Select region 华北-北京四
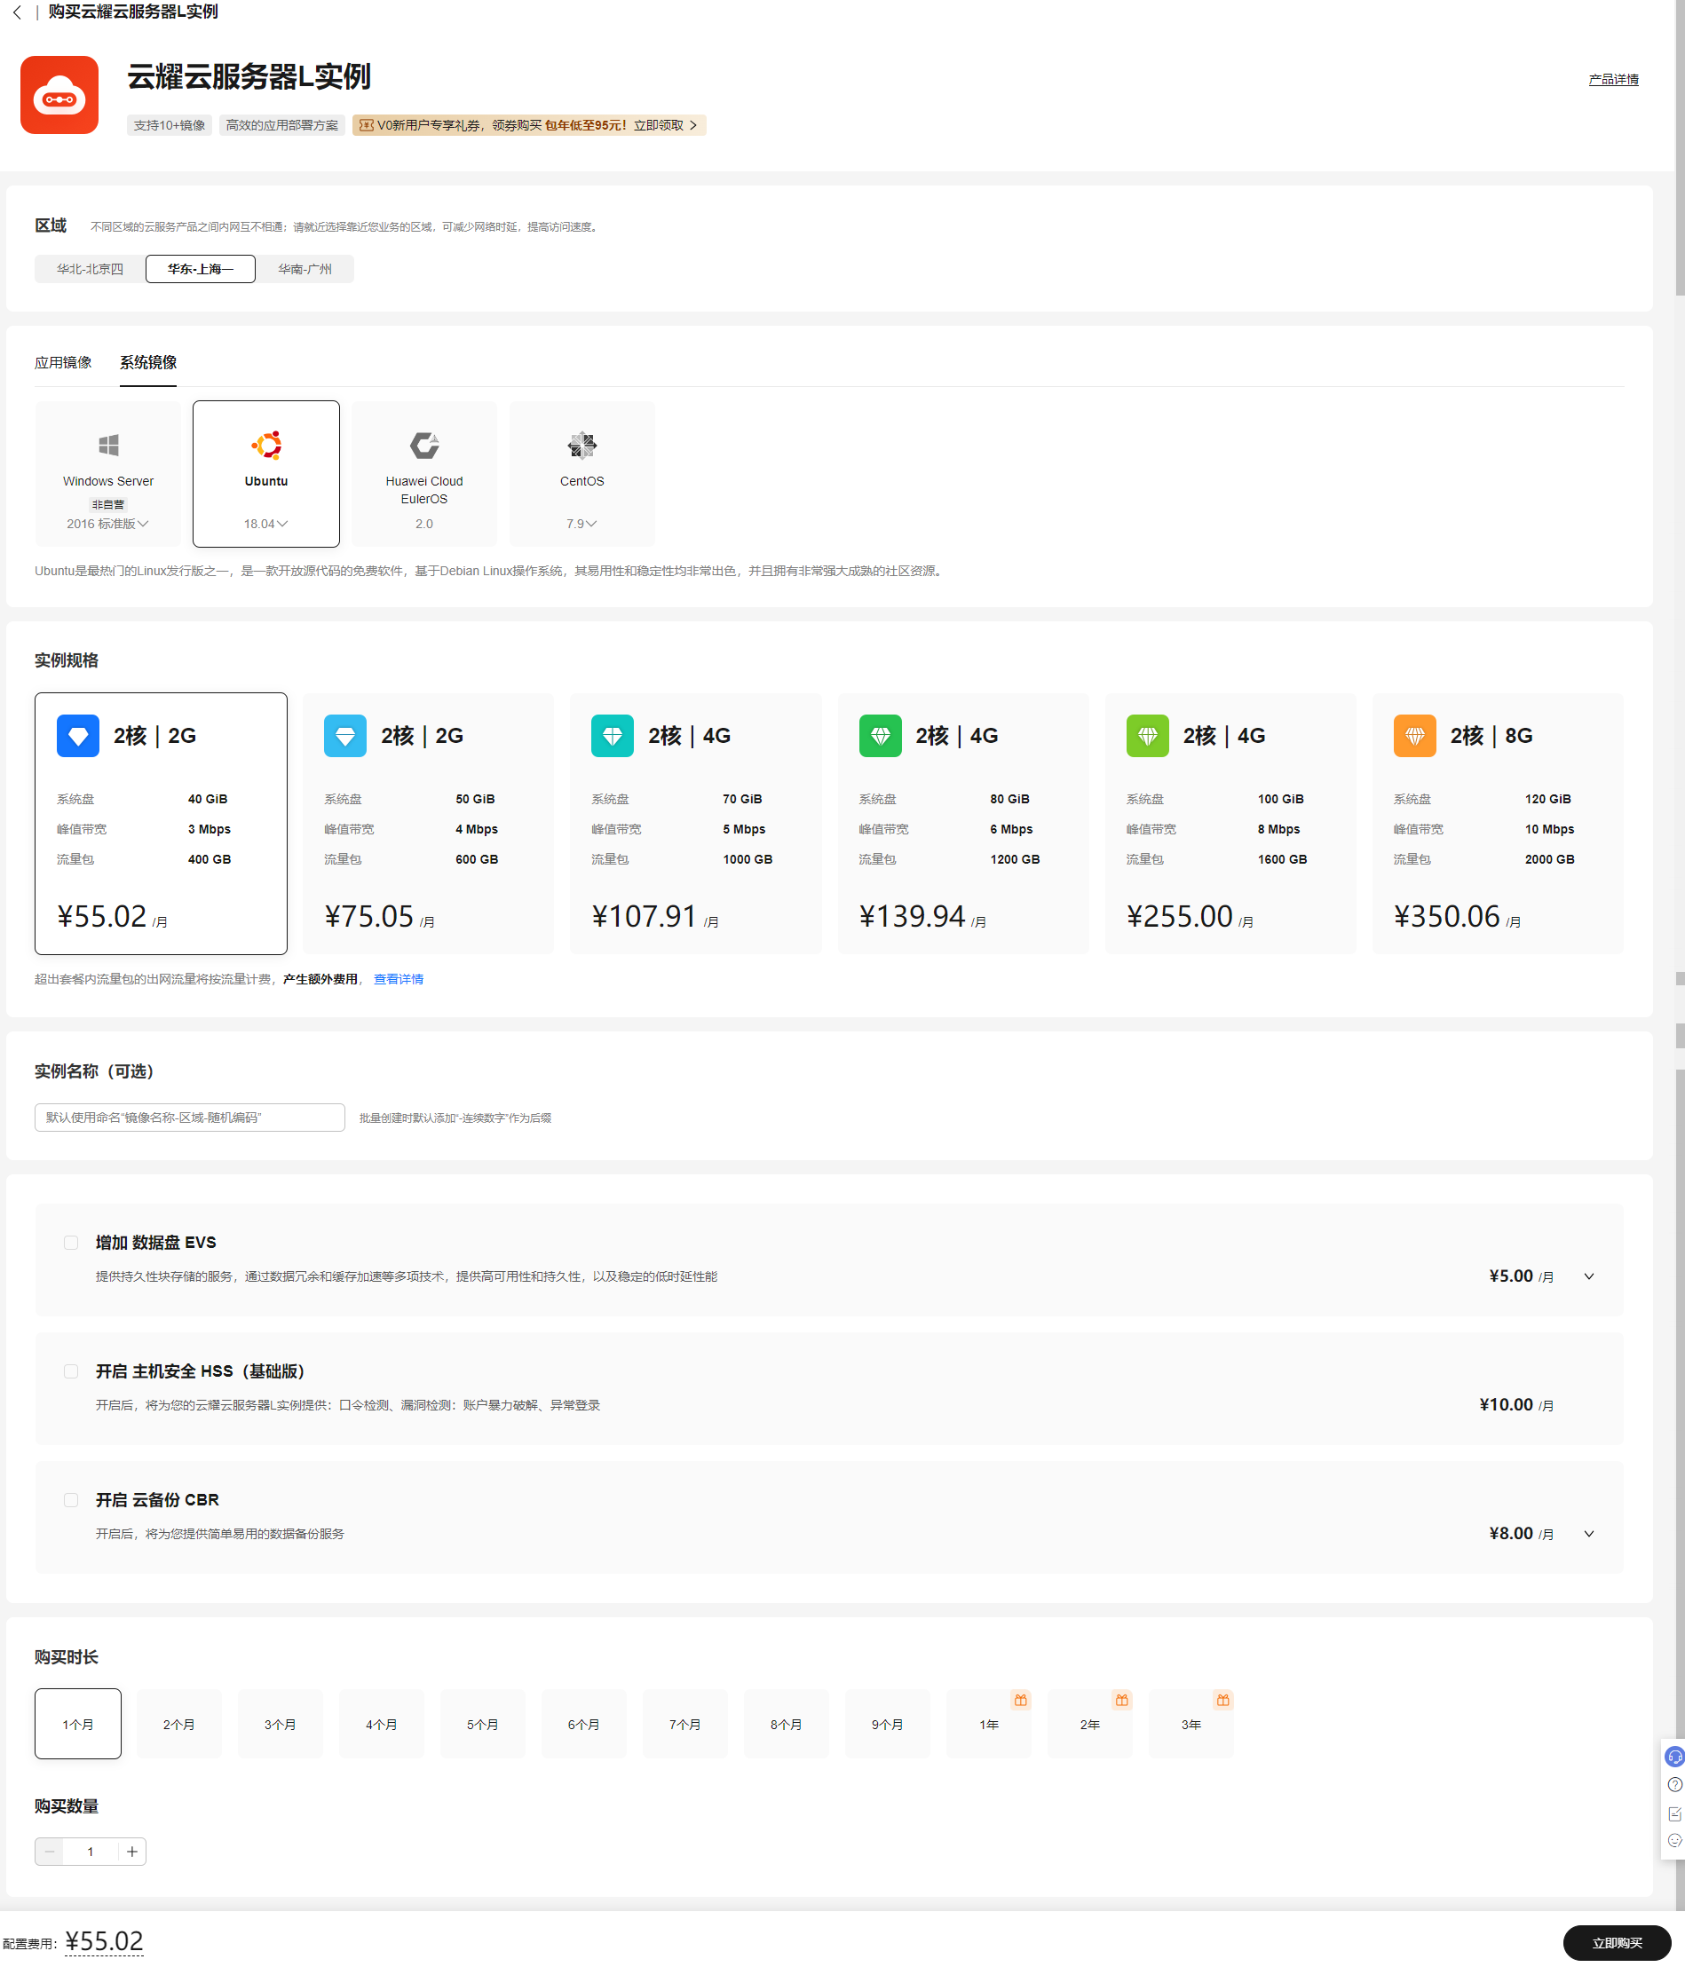 [91, 269]
